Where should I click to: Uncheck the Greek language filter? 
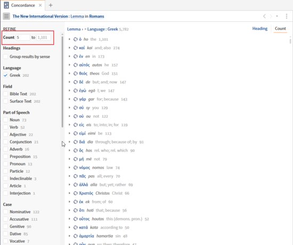click(x=6, y=75)
